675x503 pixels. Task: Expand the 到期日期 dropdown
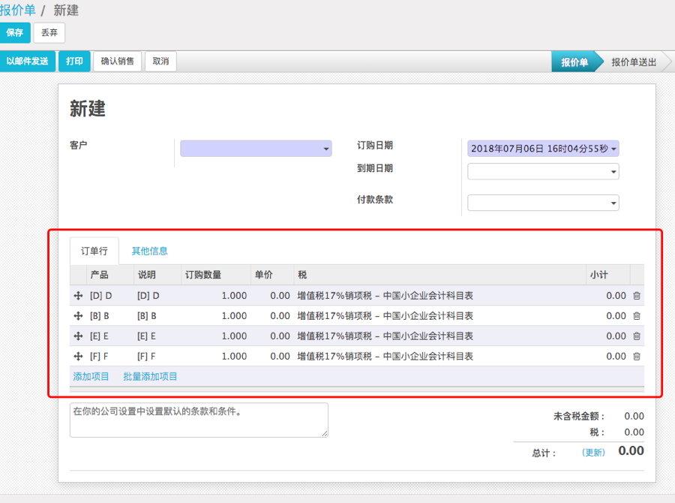[543, 172]
